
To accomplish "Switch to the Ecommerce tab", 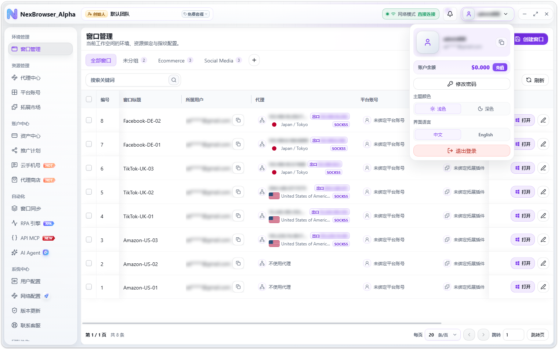I will 175,60.
